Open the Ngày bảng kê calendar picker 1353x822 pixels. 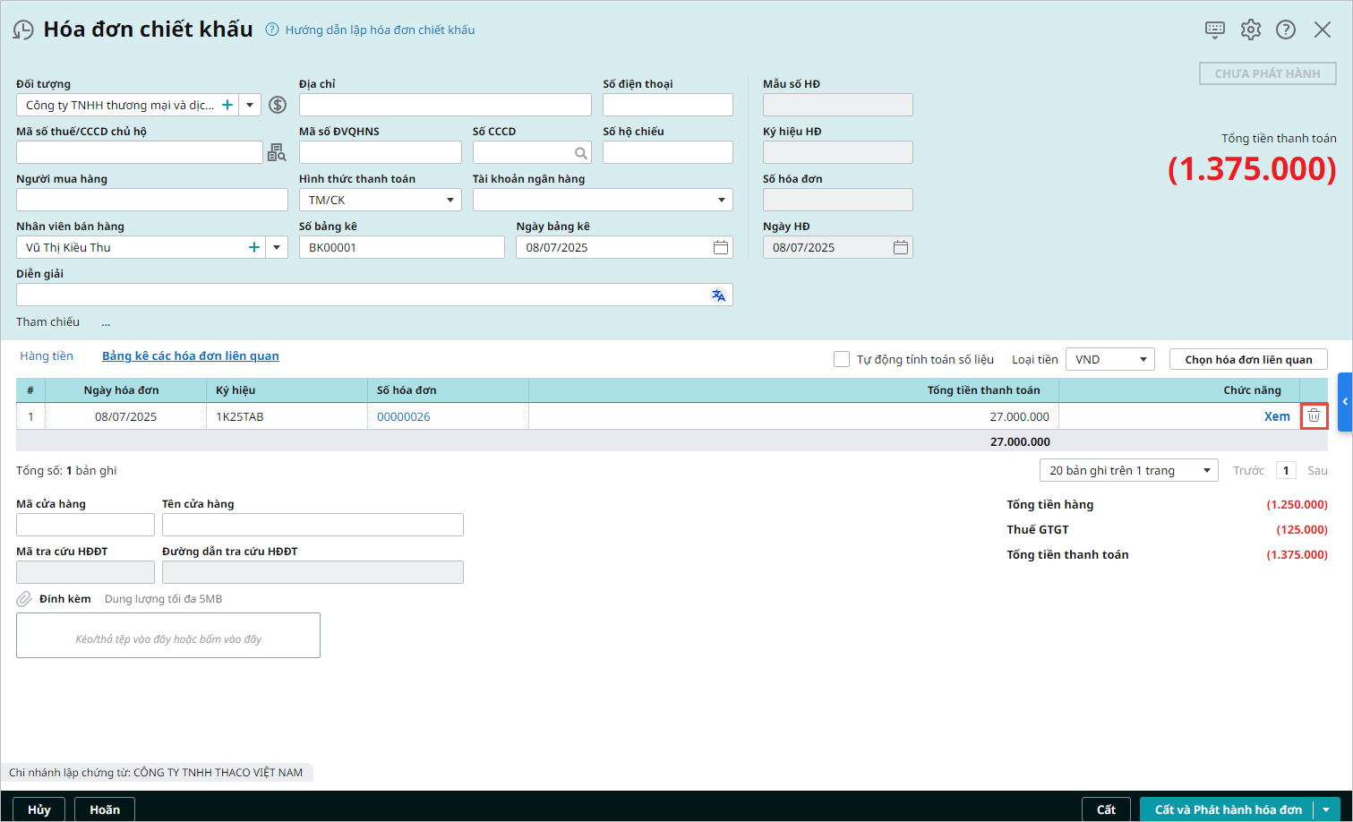click(x=721, y=247)
